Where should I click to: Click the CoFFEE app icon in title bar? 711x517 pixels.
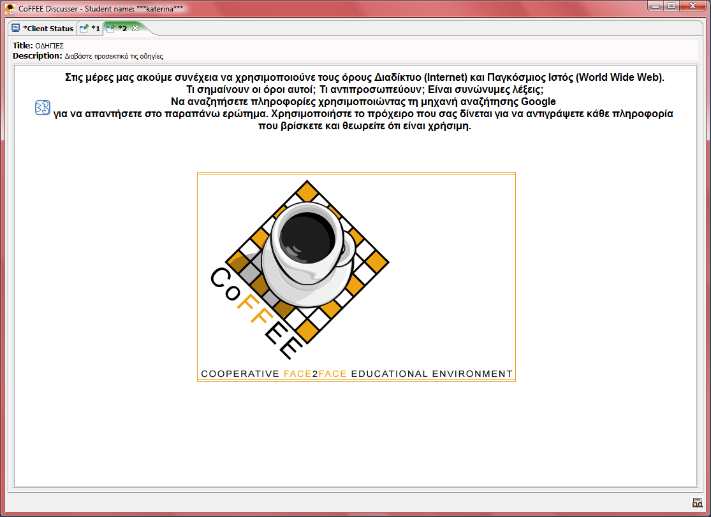(10, 9)
